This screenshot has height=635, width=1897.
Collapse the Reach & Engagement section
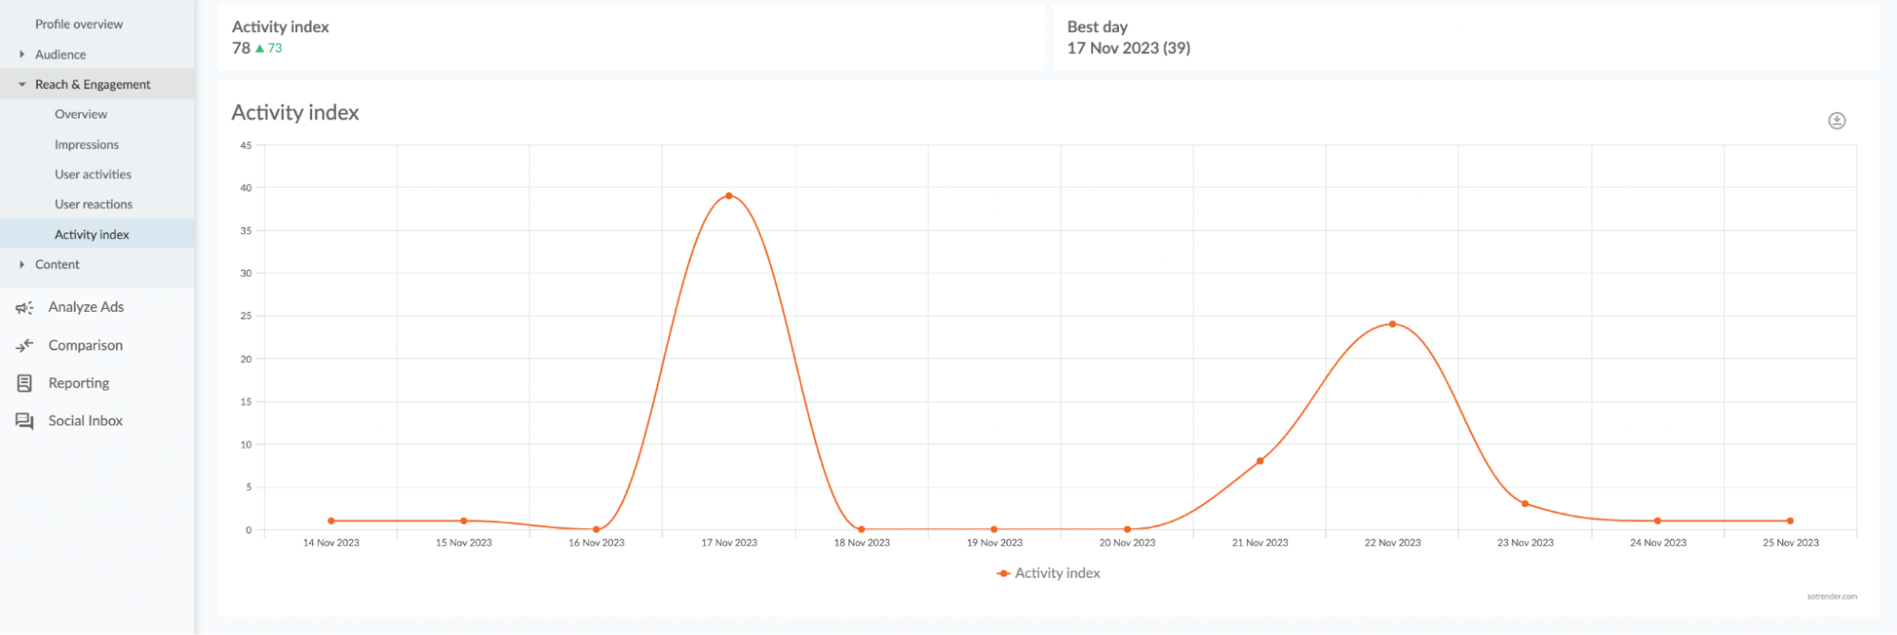coord(22,84)
